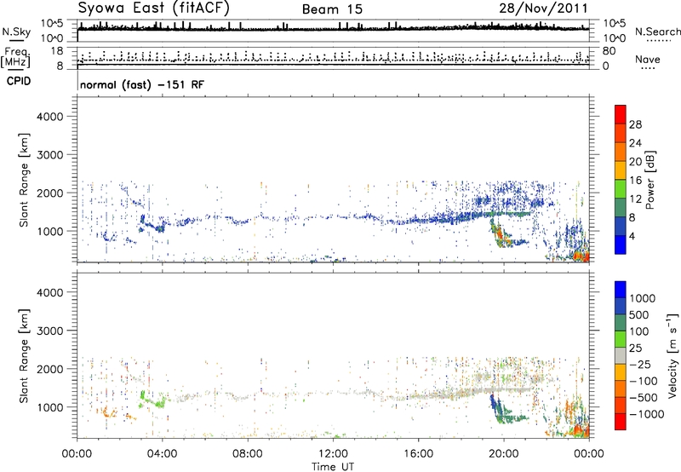The image size is (681, 472).
Task: Click '4000' on power panel range axis
Action: click(49, 117)
